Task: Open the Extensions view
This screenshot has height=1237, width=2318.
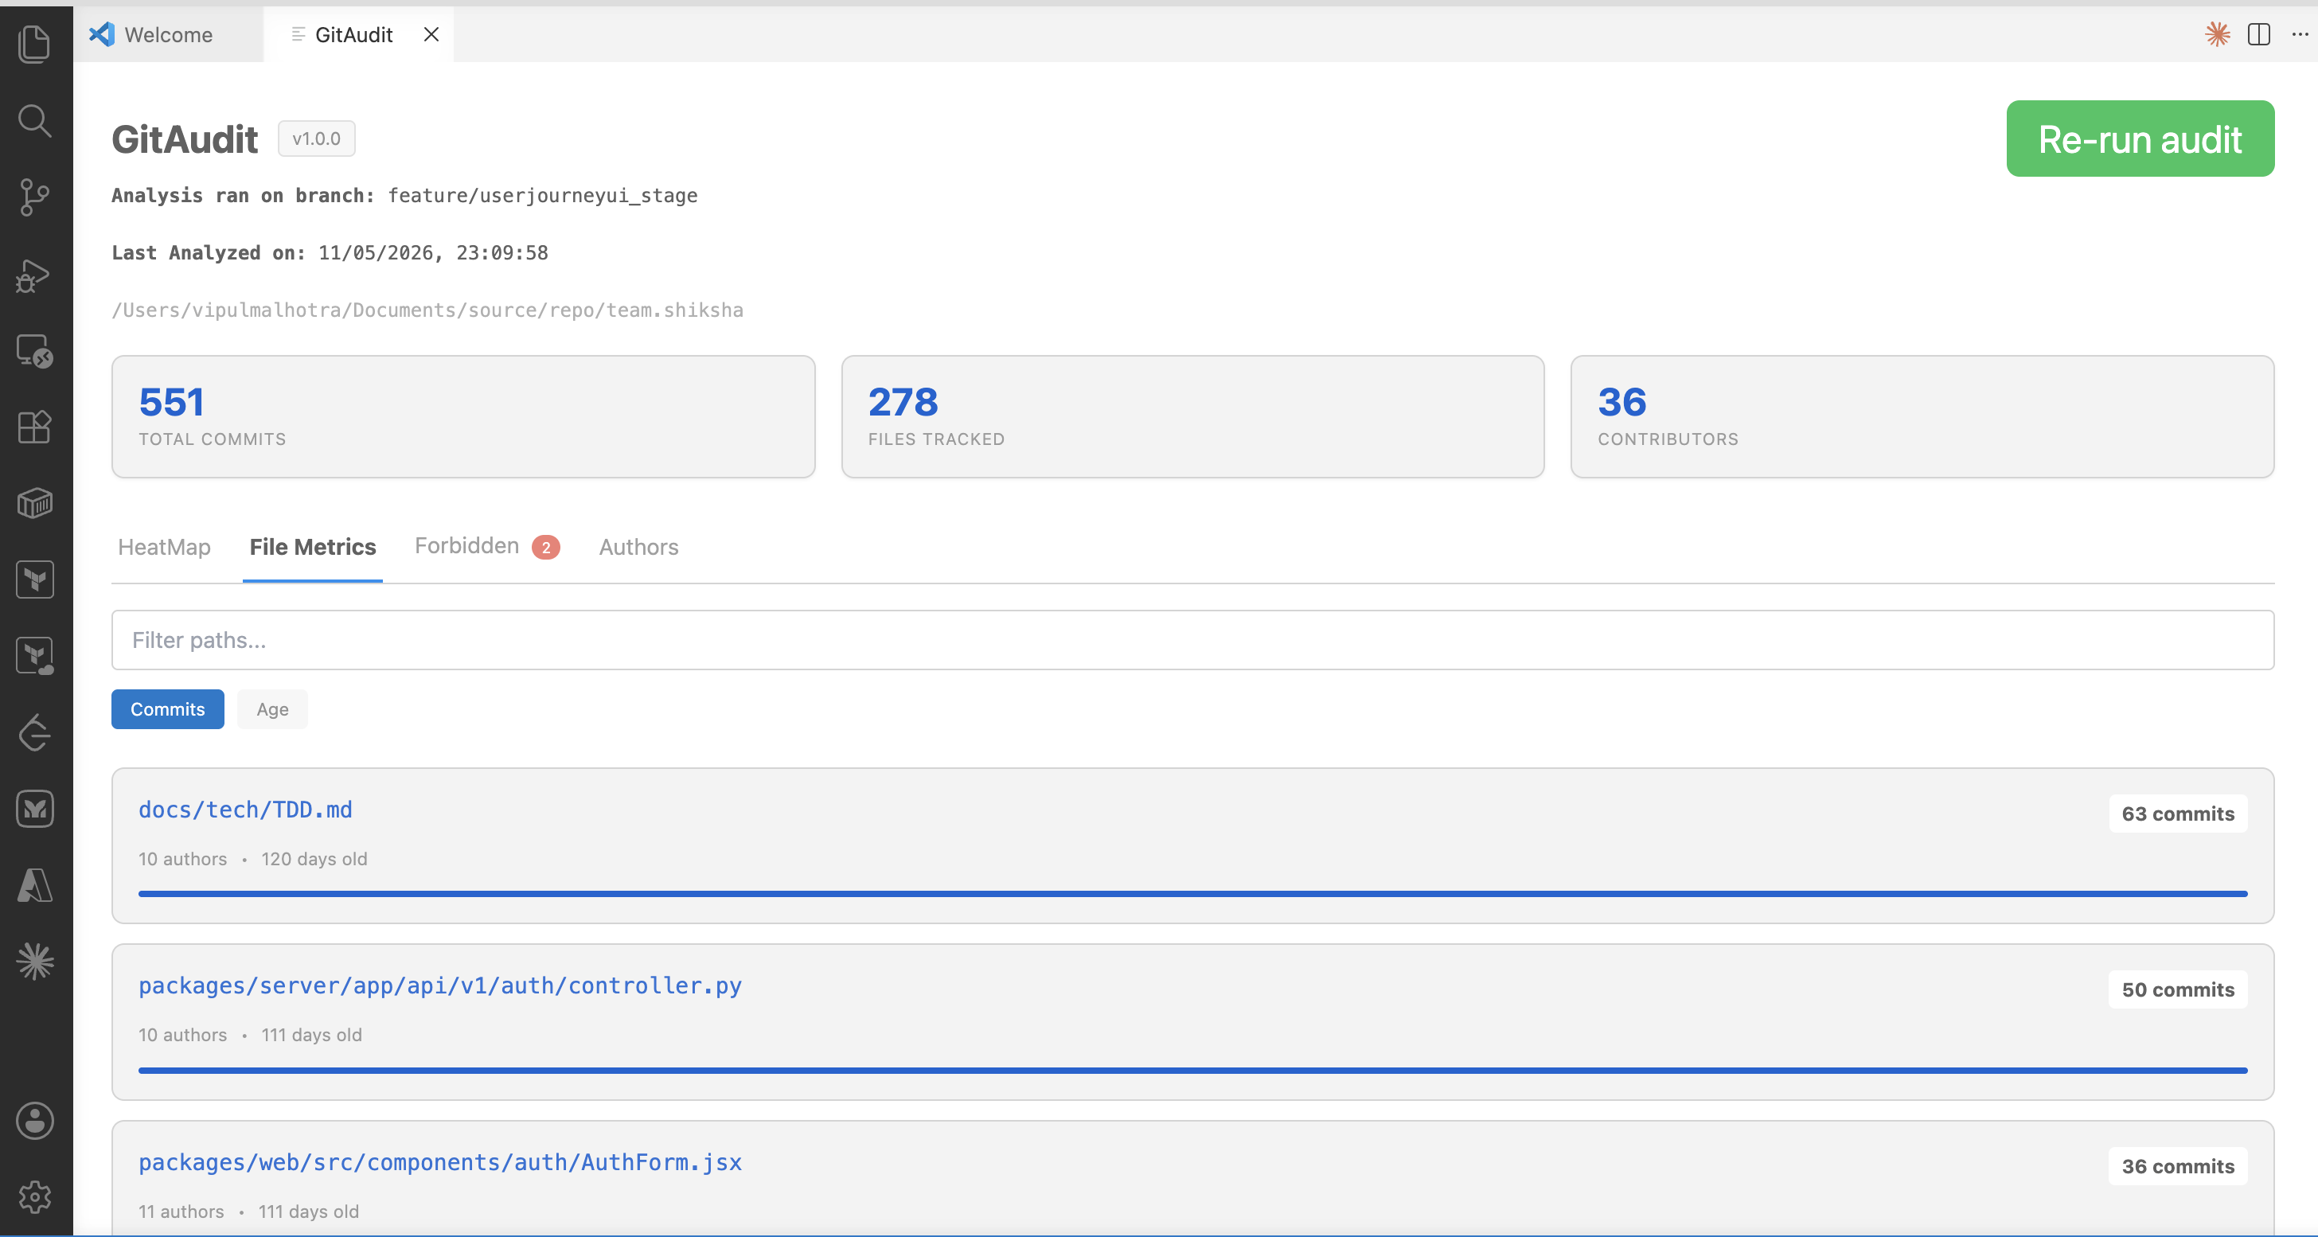Action: pyautogui.click(x=34, y=427)
